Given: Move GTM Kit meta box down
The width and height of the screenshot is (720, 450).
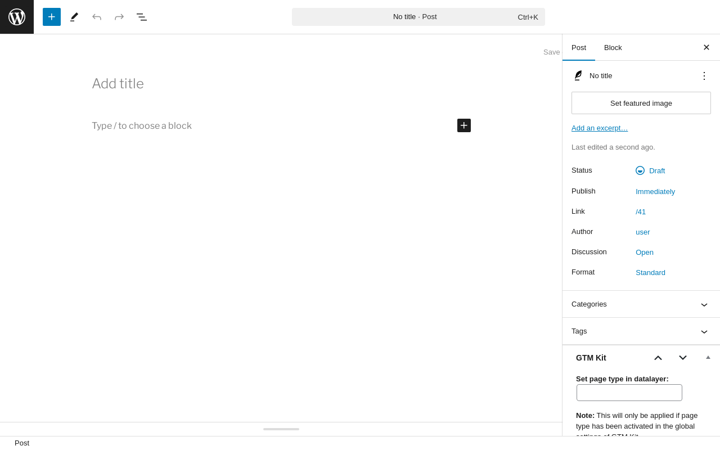Looking at the screenshot, I should pos(683,358).
